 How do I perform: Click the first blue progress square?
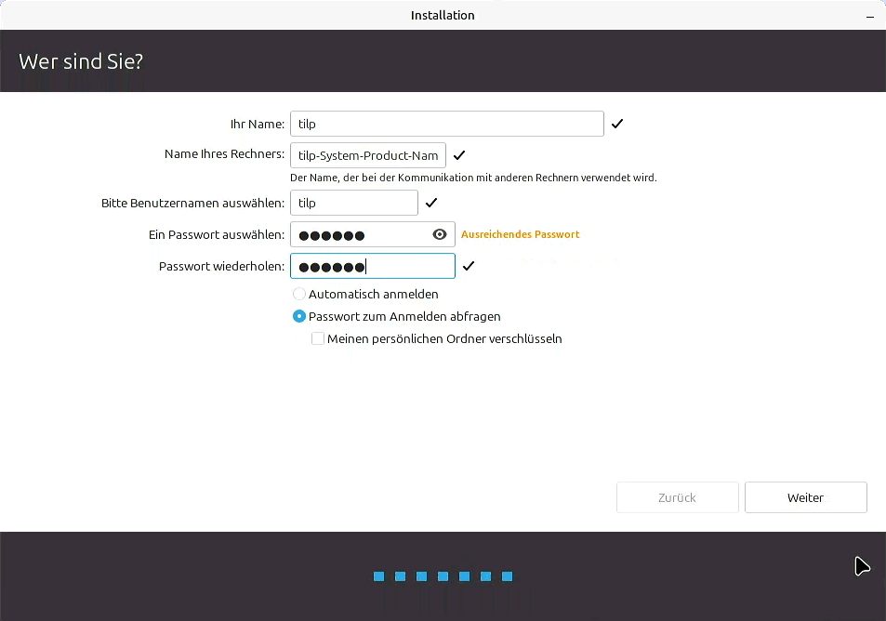(x=379, y=576)
